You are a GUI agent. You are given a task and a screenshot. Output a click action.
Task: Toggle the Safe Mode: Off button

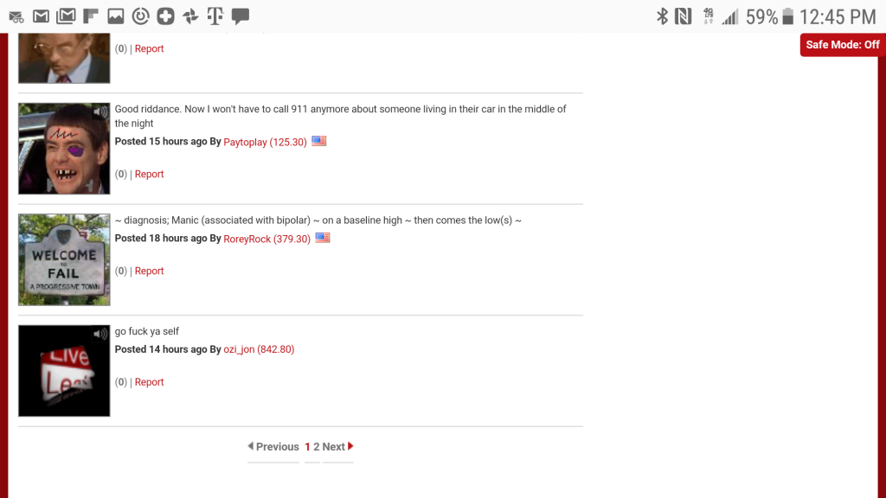pos(842,45)
